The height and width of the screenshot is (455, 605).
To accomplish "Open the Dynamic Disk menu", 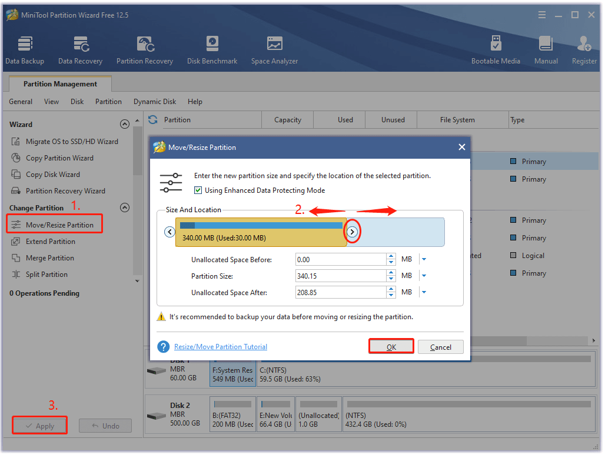I will click(154, 101).
